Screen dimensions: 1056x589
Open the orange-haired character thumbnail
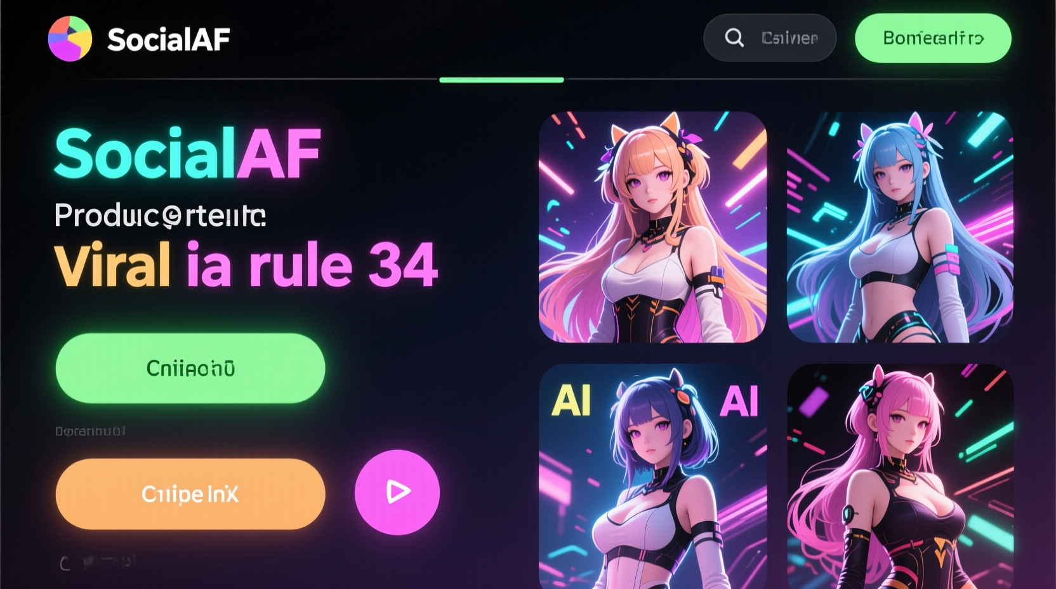[653, 227]
